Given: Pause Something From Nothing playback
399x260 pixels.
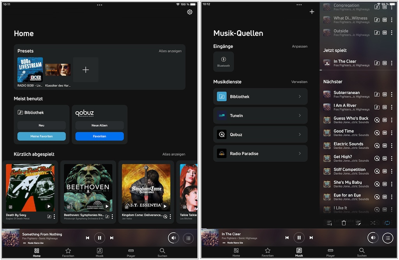Looking at the screenshot, I should [x=99, y=238].
